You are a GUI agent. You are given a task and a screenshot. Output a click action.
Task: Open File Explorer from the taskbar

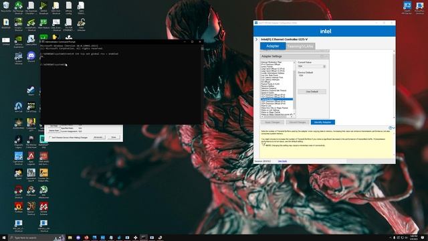pos(70,238)
